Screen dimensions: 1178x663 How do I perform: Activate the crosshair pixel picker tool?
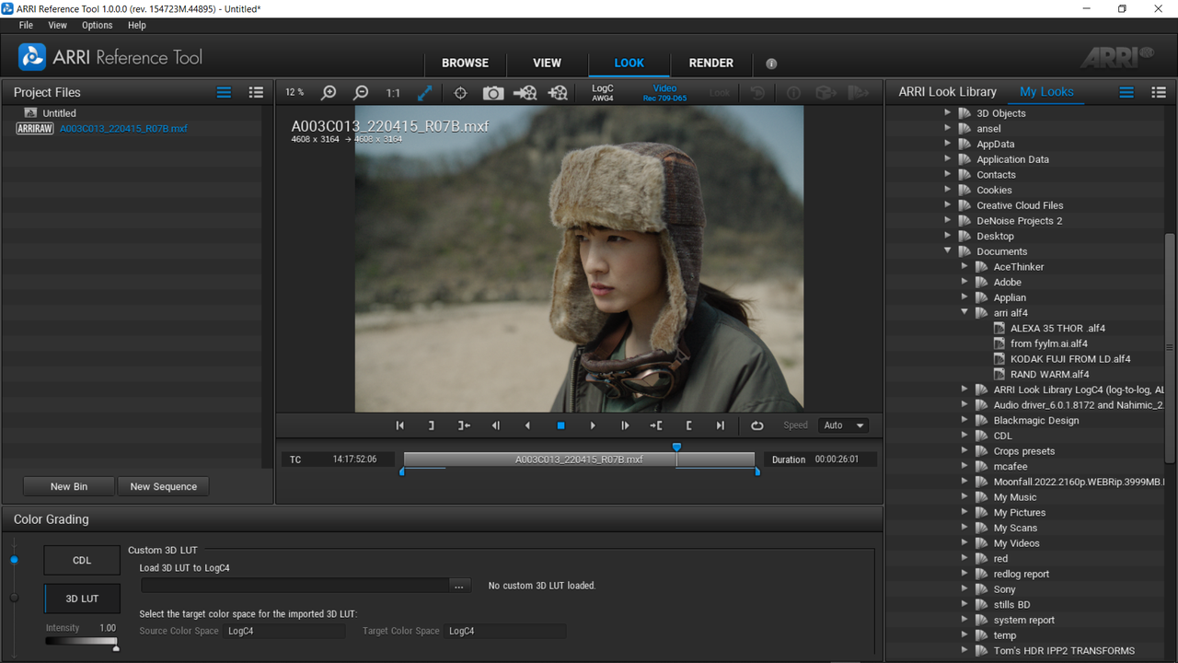tap(460, 92)
